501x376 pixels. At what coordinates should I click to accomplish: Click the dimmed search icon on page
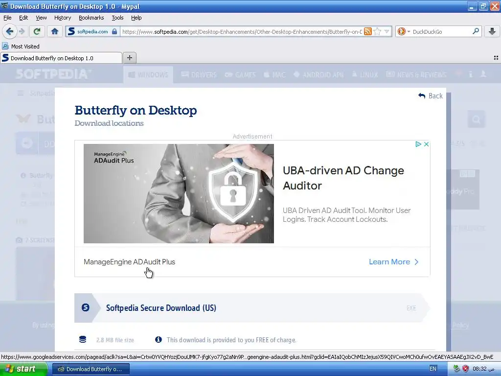click(477, 119)
